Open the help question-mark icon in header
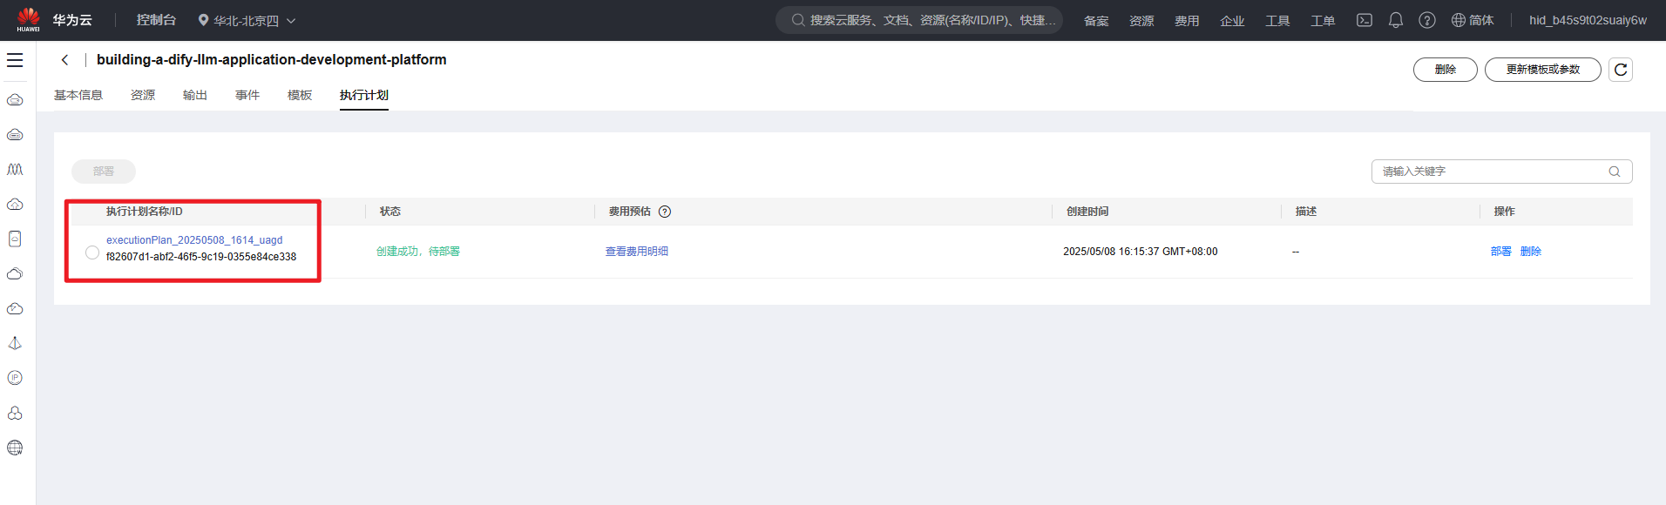 1427,20
